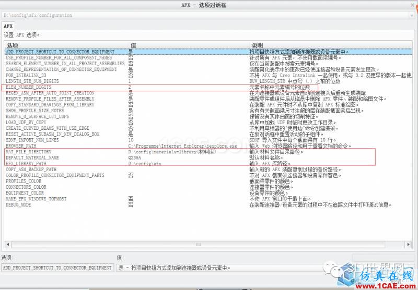Select ELEM_NUMBER_DIGITS option
The width and height of the screenshot is (418, 290).
[x=28, y=87]
